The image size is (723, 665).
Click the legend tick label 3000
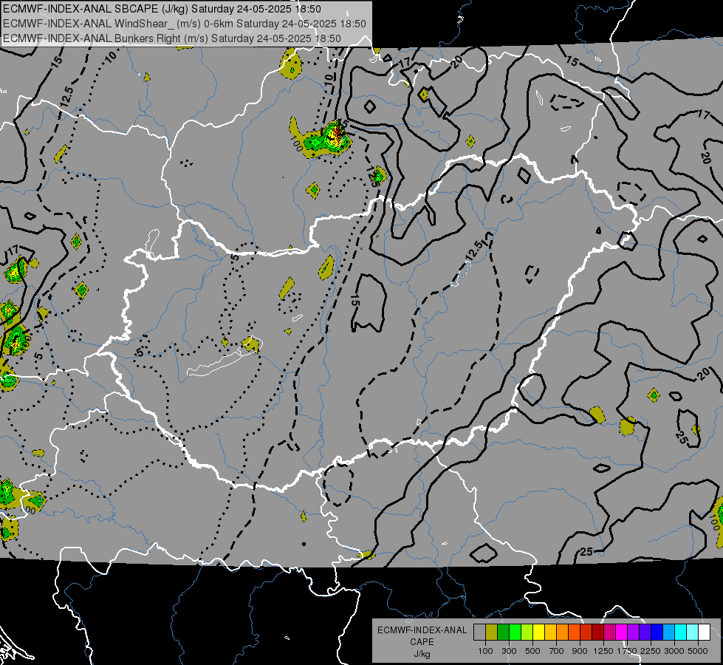pos(674,651)
